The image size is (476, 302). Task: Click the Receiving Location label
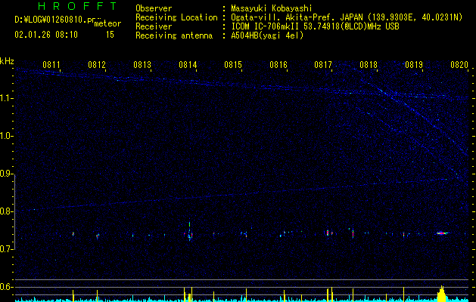coord(176,17)
